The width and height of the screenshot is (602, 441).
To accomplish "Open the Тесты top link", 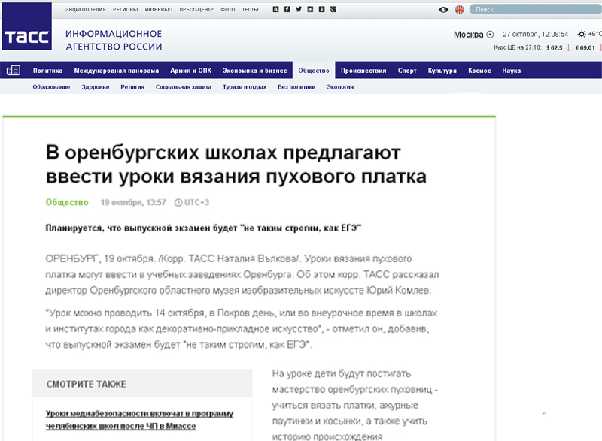I will coord(250,9).
